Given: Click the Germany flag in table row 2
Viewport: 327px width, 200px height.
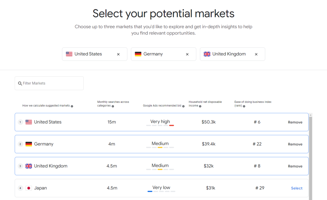Looking at the screenshot, I should [29, 144].
